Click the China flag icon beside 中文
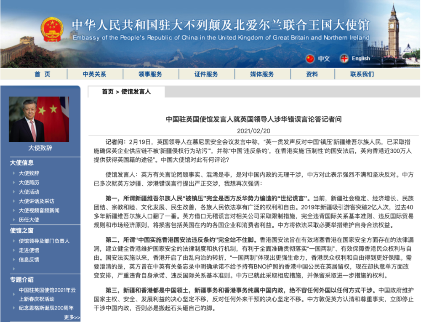 point(310,59)
